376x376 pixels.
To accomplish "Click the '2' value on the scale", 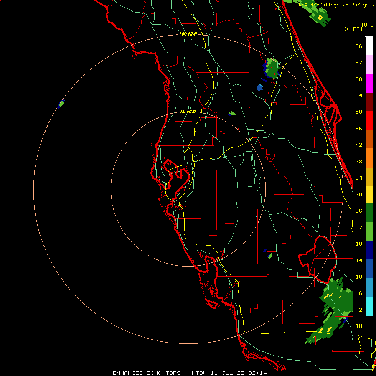I will point(361,310).
